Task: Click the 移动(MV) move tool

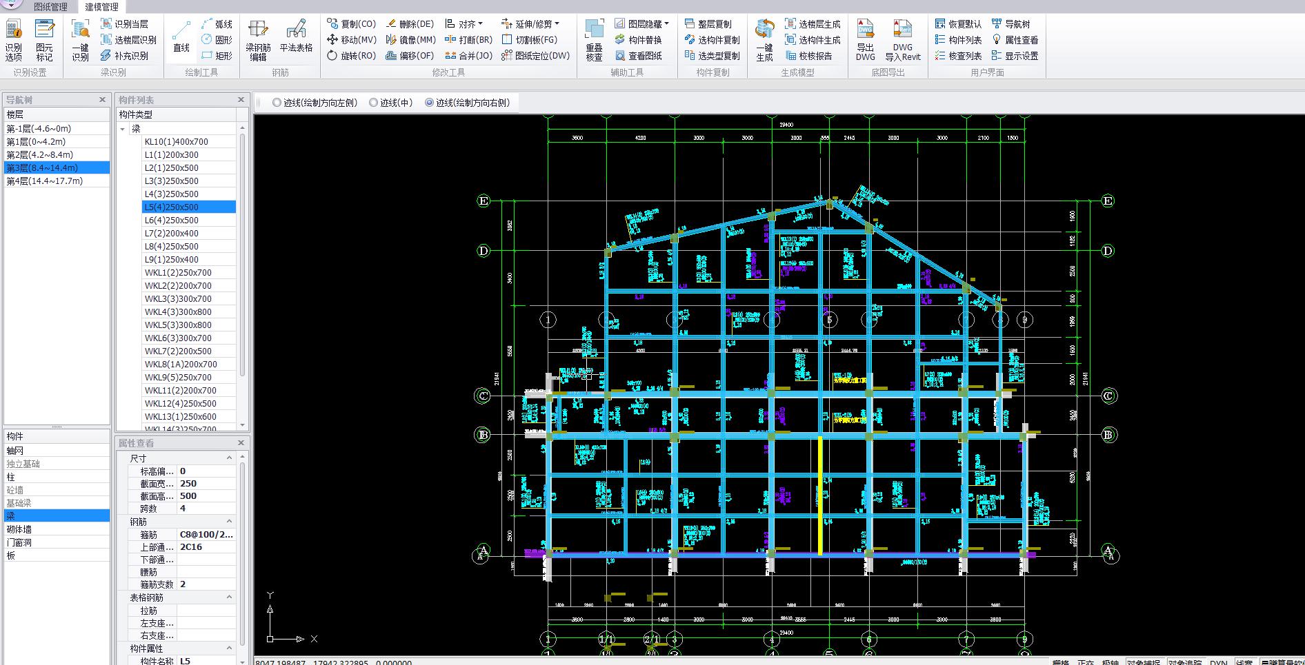Action: pyautogui.click(x=352, y=40)
